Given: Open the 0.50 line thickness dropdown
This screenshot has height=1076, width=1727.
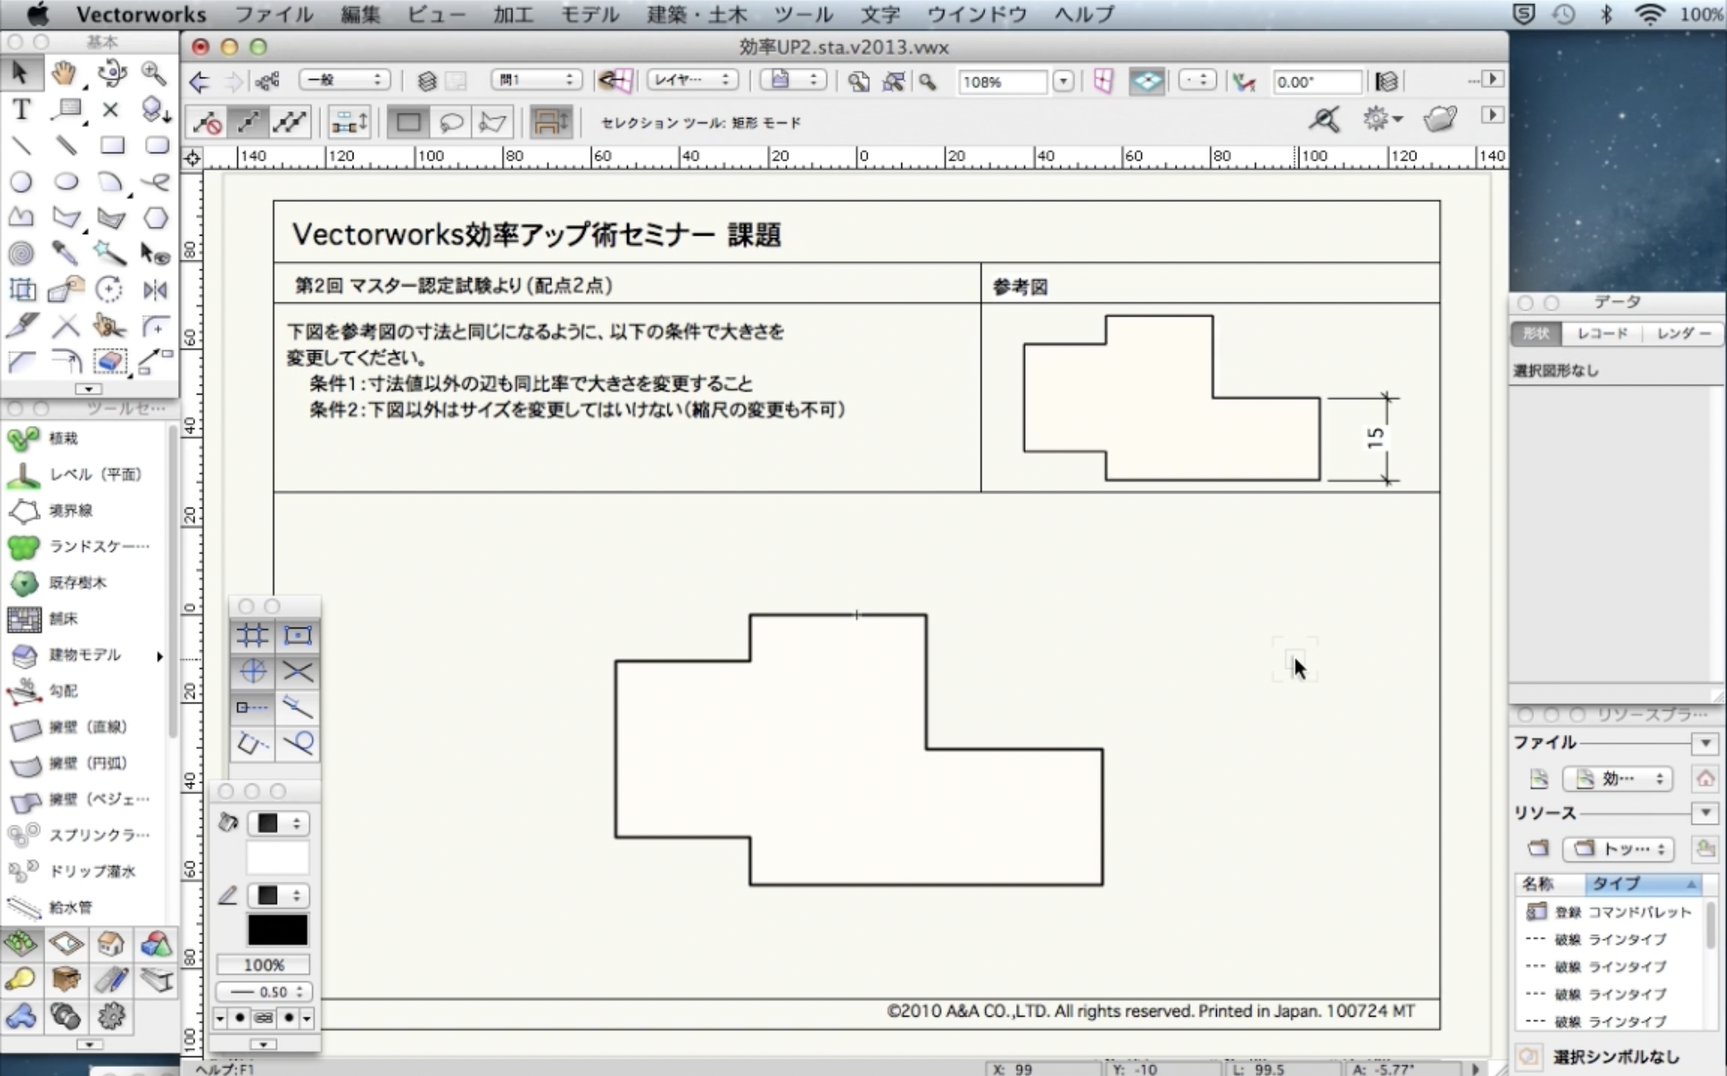Looking at the screenshot, I should (x=264, y=991).
